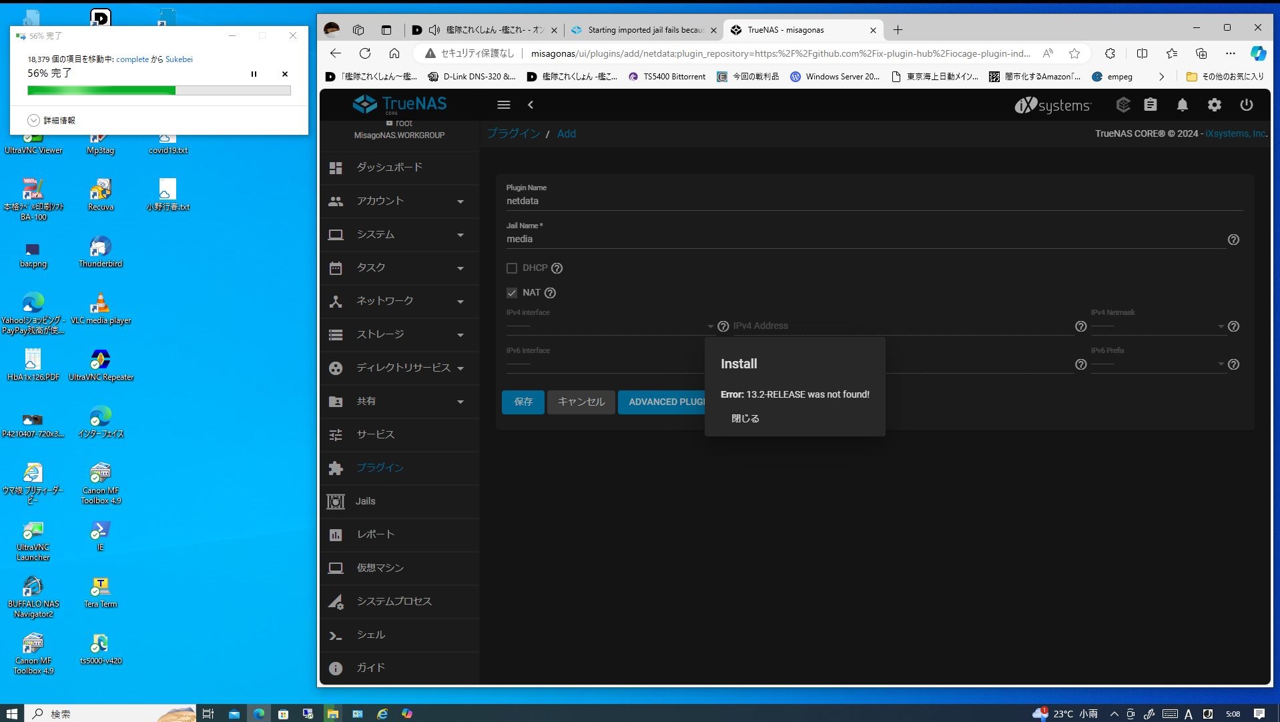The height and width of the screenshot is (722, 1280).
Task: Expand the タスク sidebar menu
Action: click(400, 268)
